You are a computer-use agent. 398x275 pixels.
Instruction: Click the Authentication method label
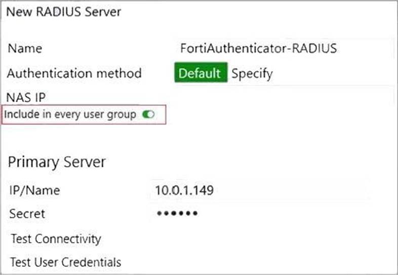point(74,73)
